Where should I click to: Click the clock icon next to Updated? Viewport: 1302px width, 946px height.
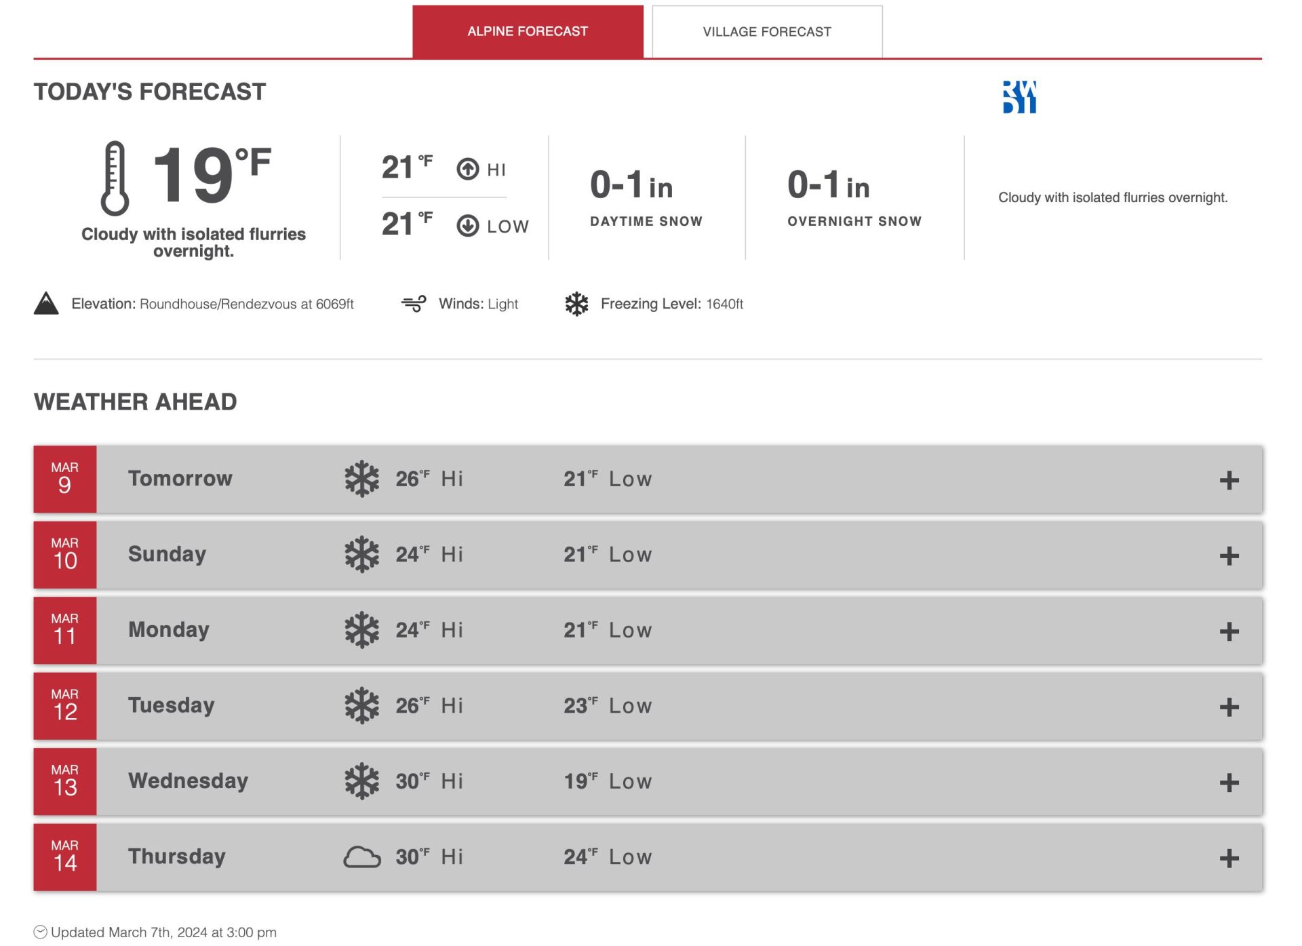click(x=41, y=932)
